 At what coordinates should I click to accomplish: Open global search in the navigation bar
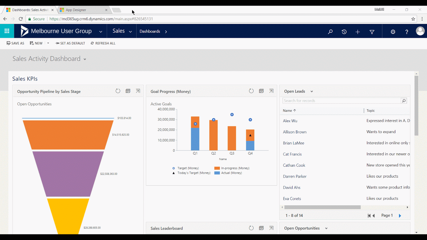[x=330, y=31]
